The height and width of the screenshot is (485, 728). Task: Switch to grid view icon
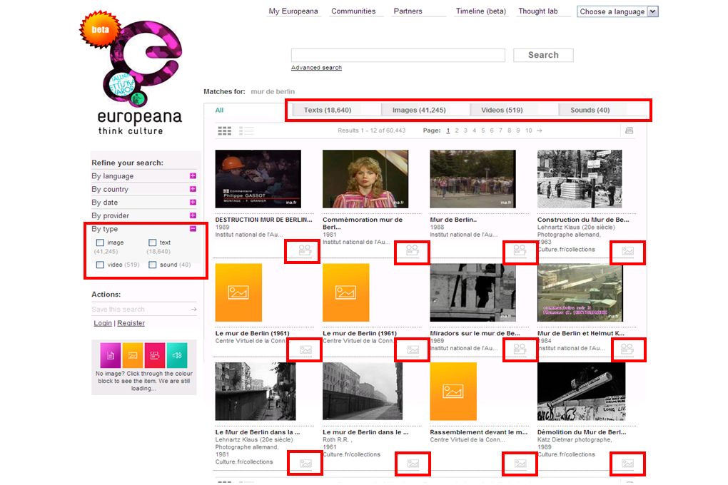point(225,131)
